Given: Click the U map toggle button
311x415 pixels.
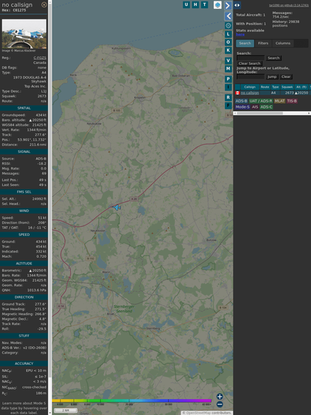Looking at the screenshot, I should pos(186,4).
